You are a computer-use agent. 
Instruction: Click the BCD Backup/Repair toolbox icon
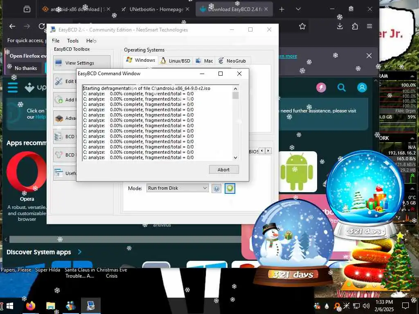(x=59, y=137)
